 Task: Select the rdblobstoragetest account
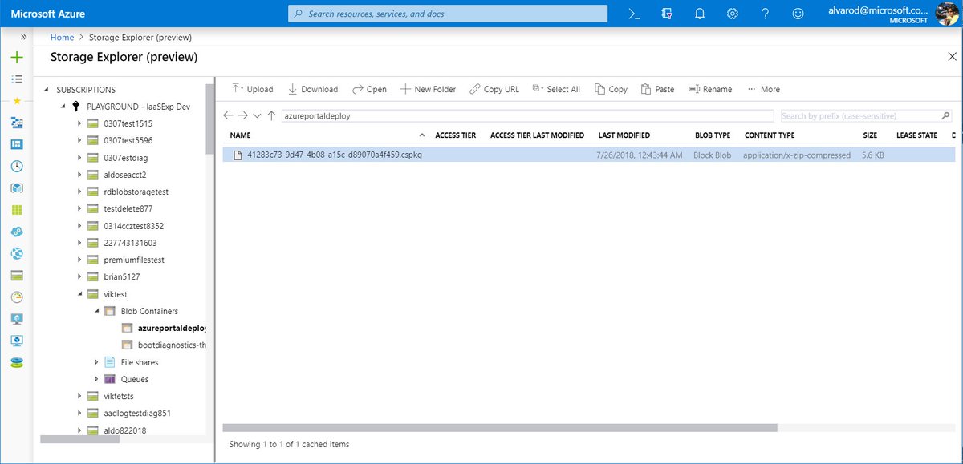[x=136, y=192]
